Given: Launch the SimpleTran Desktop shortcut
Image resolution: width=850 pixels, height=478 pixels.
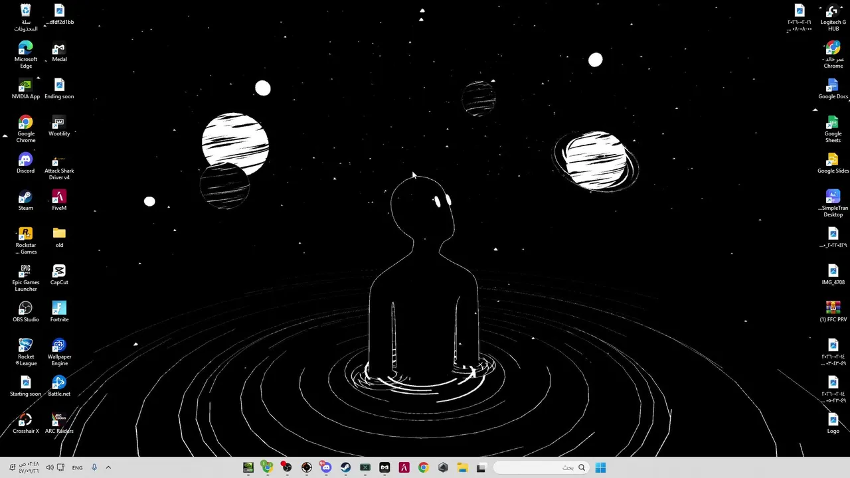Looking at the screenshot, I should pos(833,204).
